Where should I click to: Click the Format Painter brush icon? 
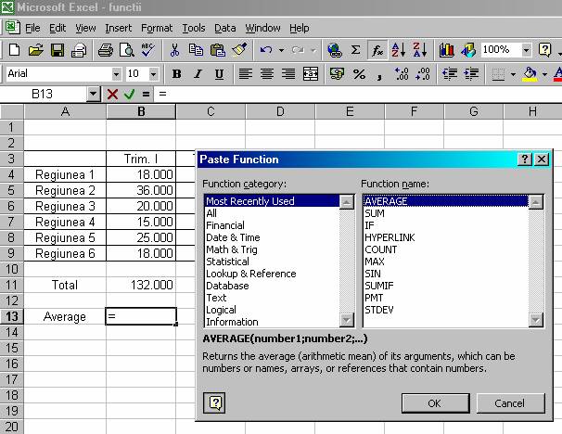click(238, 50)
